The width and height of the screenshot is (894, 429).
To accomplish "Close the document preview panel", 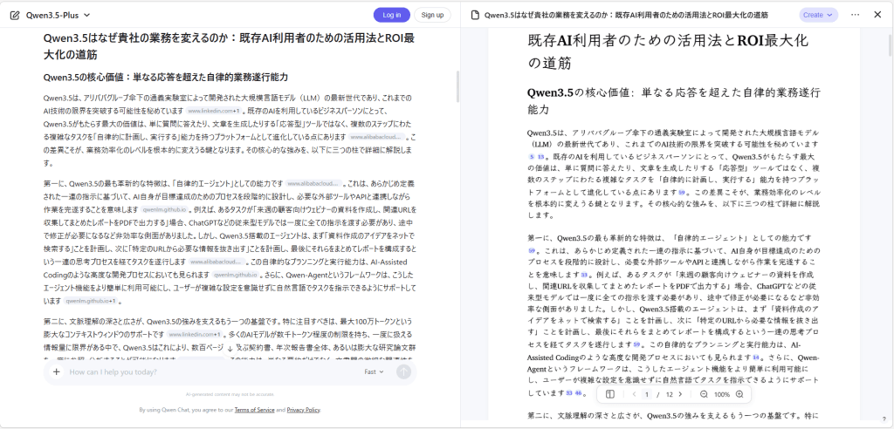I will click(877, 16).
